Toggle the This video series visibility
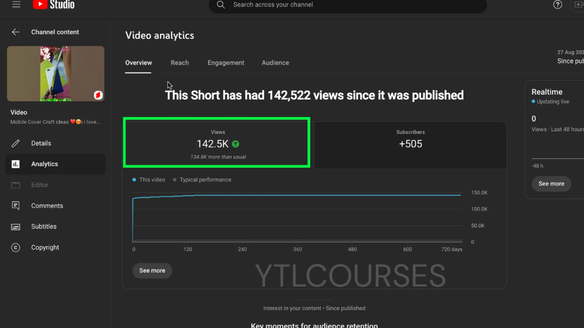Viewport: 584px width, 328px height. (149, 180)
